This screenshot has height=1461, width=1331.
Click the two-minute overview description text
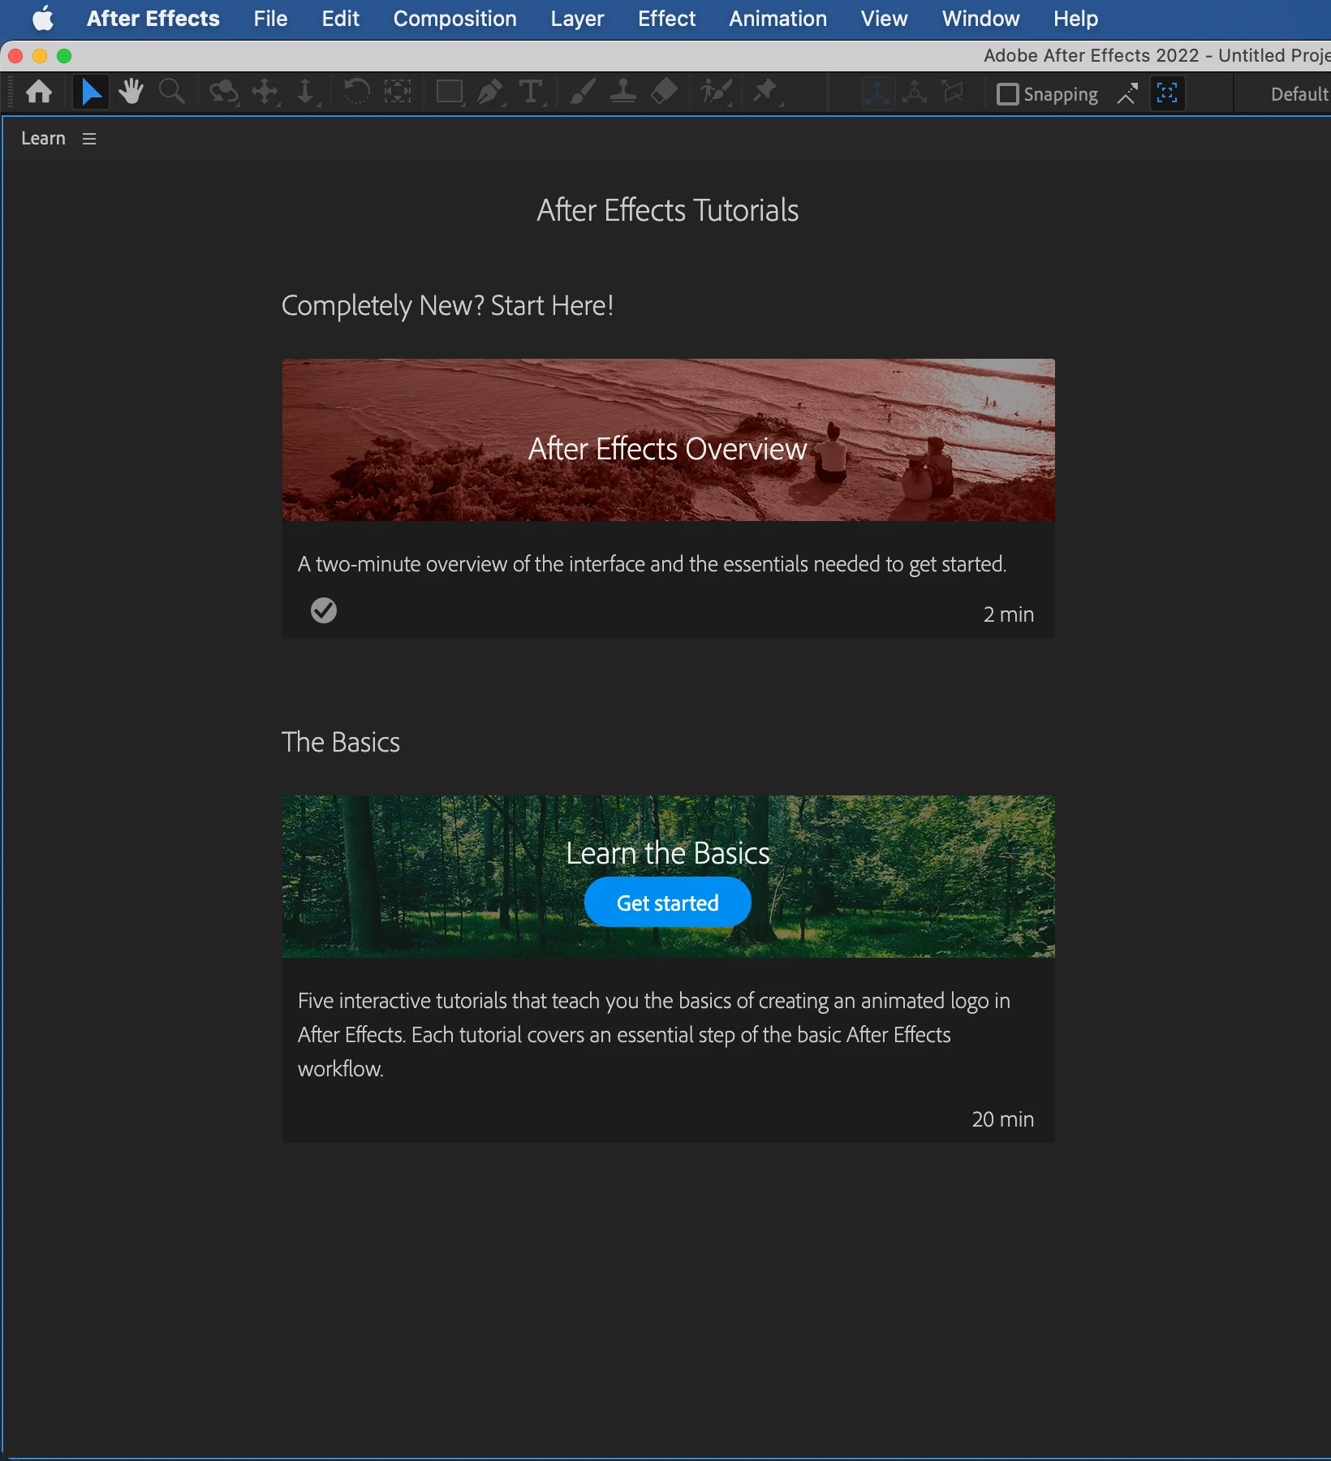(652, 564)
